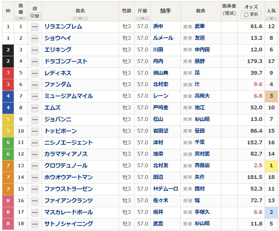Open horse page for マスカレードボール
The height and width of the screenshot is (231, 279).
point(68,212)
